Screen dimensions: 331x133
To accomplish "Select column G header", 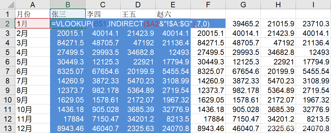I will 243,4.
